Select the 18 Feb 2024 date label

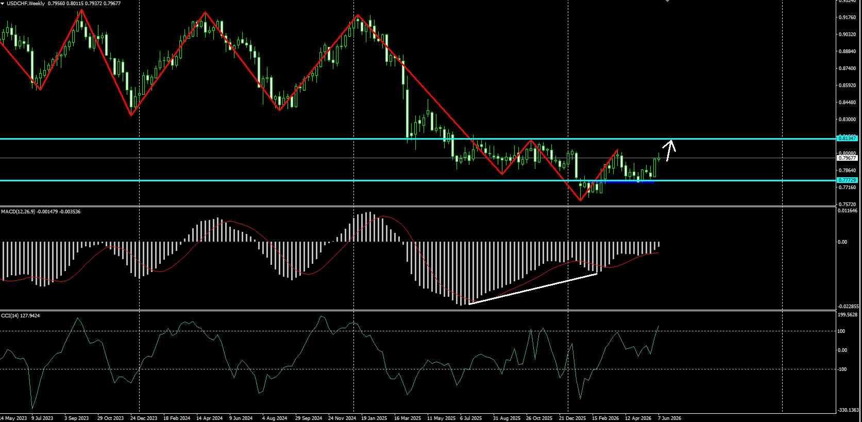(177, 418)
